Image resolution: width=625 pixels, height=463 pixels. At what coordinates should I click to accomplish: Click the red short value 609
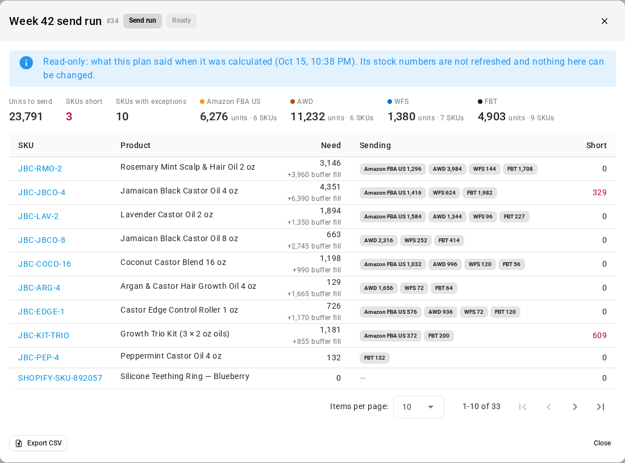coord(599,335)
